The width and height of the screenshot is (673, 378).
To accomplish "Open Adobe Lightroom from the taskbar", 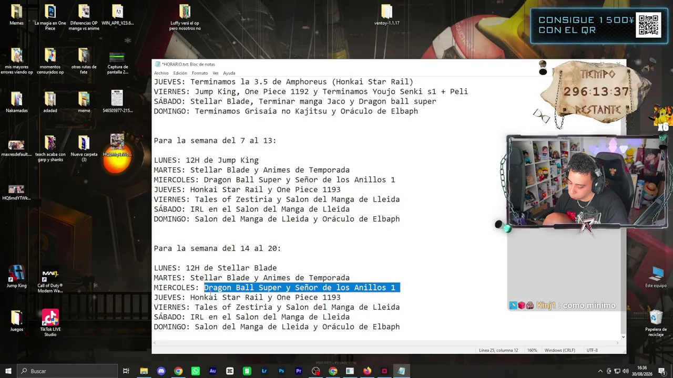I will (264, 371).
